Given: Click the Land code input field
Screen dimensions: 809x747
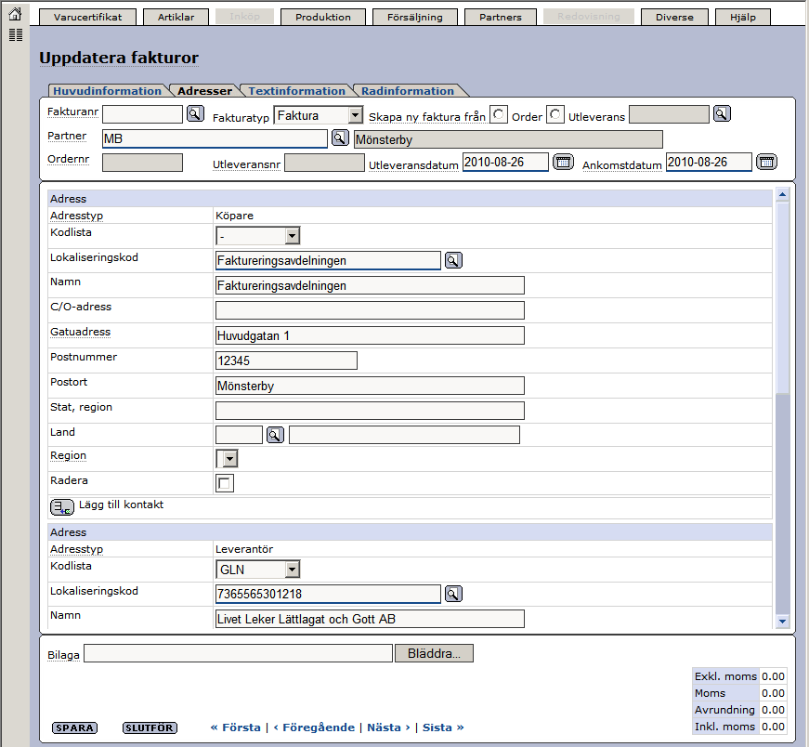Looking at the screenshot, I should pyautogui.click(x=239, y=435).
